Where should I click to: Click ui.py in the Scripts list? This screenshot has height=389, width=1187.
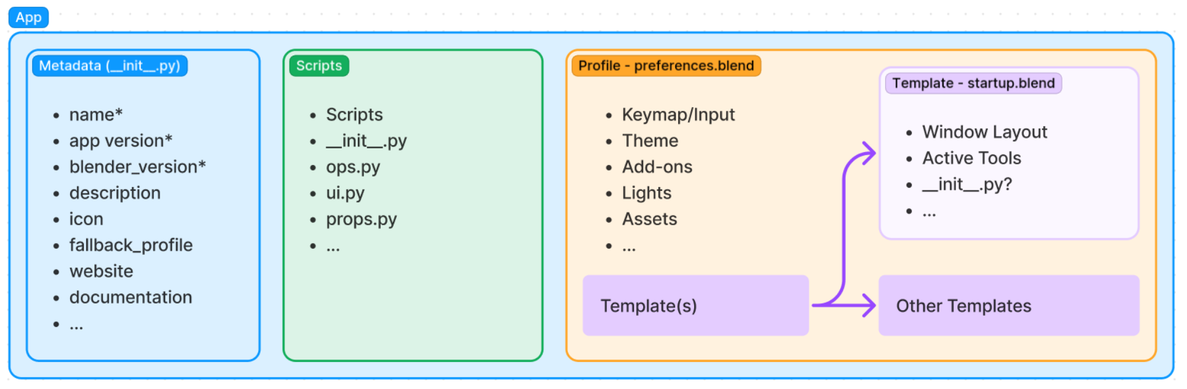pos(345,193)
